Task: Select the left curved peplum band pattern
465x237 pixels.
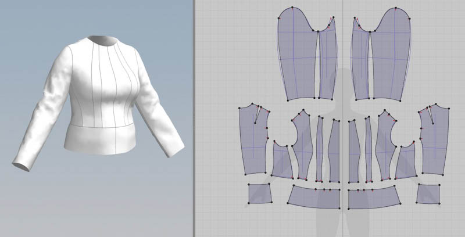Action: (x=314, y=197)
